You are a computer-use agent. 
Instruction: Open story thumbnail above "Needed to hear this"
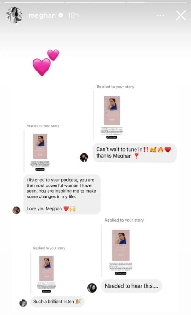pos(120,252)
